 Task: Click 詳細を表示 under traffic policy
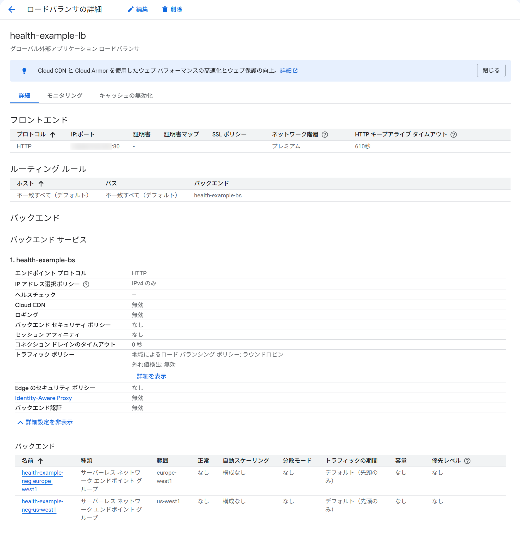pyautogui.click(x=151, y=376)
